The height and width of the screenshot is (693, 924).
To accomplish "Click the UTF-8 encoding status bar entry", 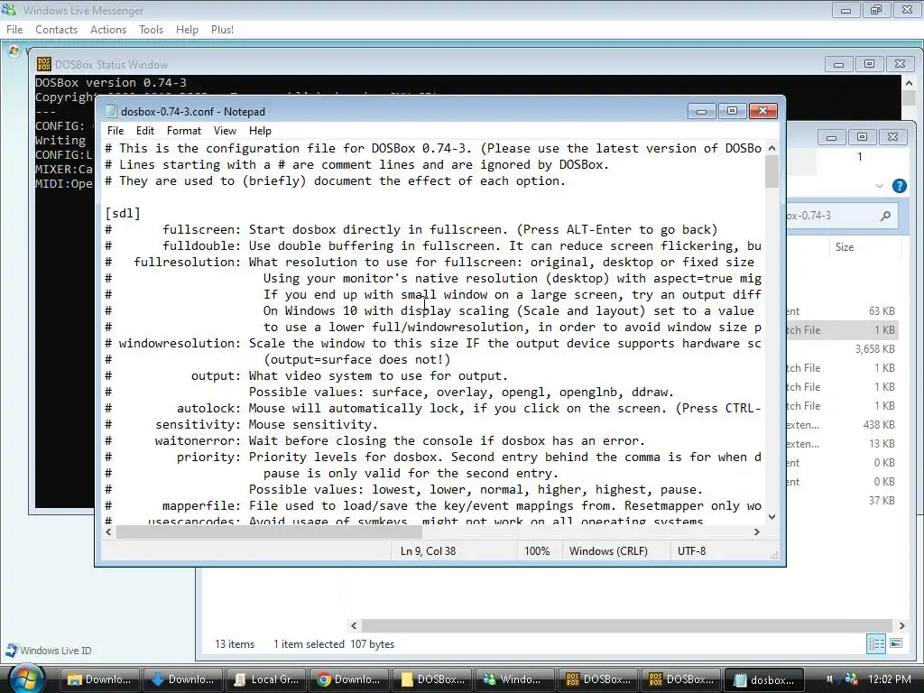I will coord(691,551).
